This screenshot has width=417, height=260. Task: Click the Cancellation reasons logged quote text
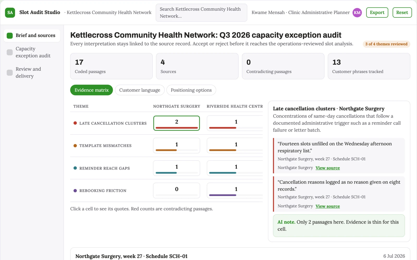pos(339,185)
